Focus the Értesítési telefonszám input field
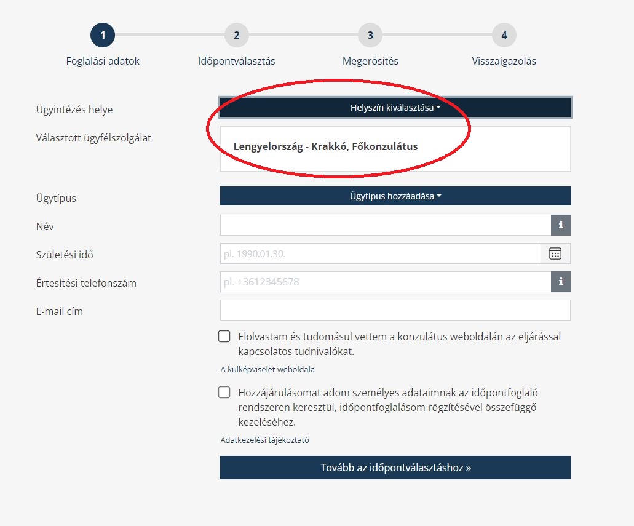The height and width of the screenshot is (526, 634). click(x=386, y=282)
